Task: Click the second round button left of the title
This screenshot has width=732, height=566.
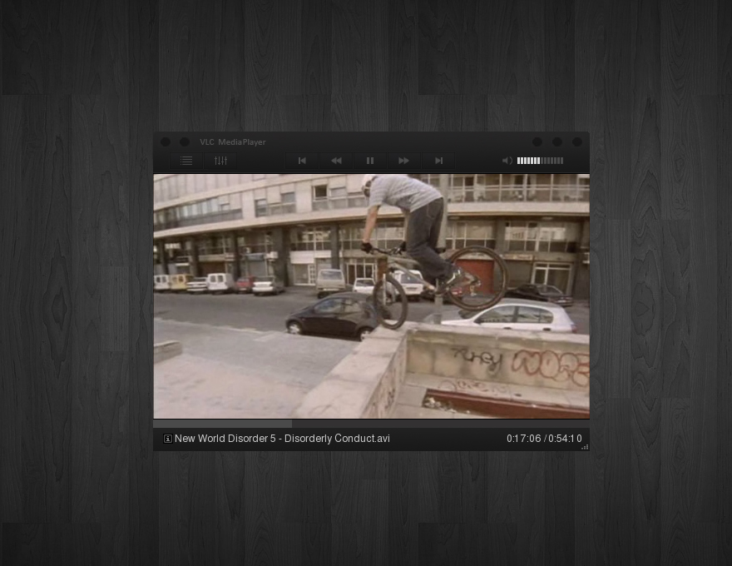Action: 185,141
